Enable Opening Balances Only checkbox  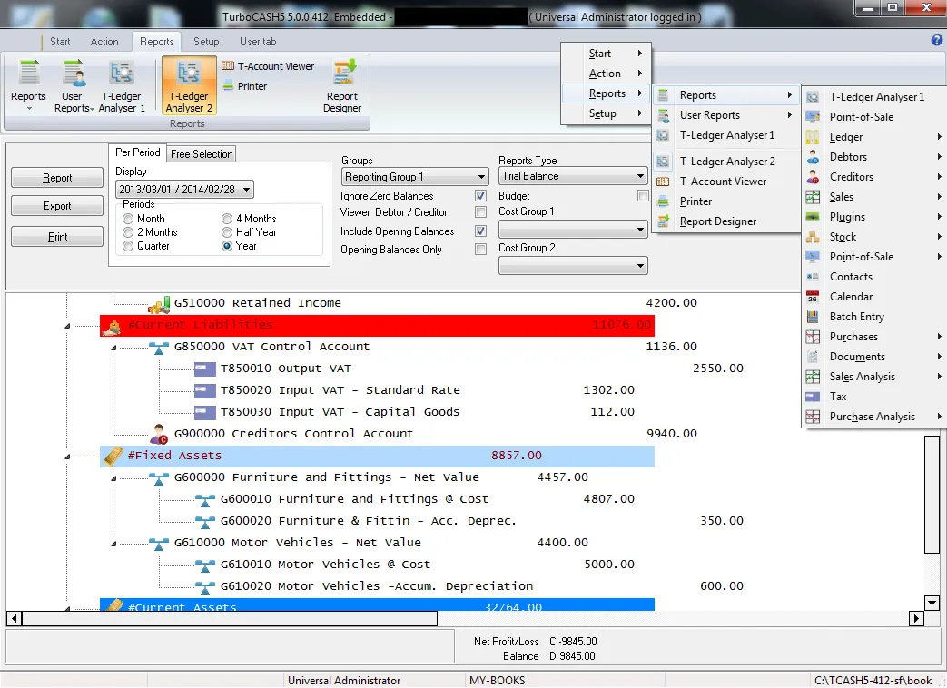coord(480,250)
